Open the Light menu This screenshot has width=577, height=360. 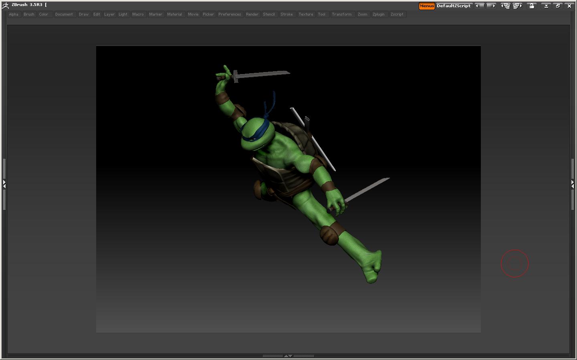click(x=123, y=14)
